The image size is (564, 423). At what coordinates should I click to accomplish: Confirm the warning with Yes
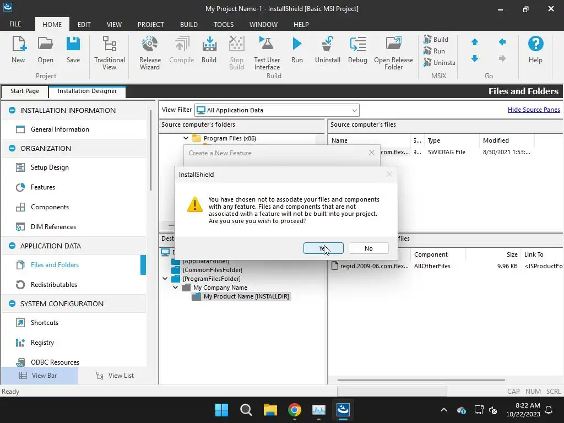[323, 248]
